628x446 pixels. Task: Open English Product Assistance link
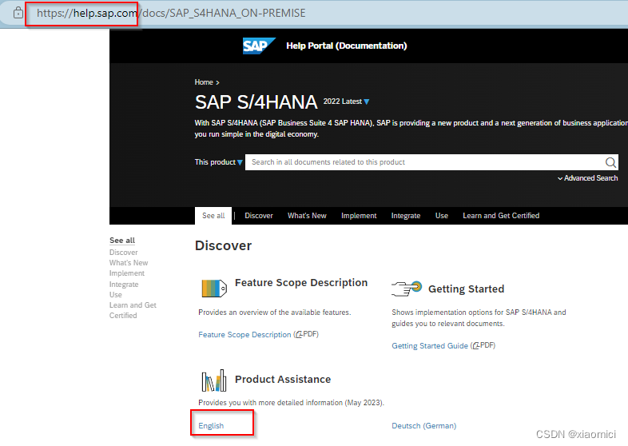click(x=211, y=425)
